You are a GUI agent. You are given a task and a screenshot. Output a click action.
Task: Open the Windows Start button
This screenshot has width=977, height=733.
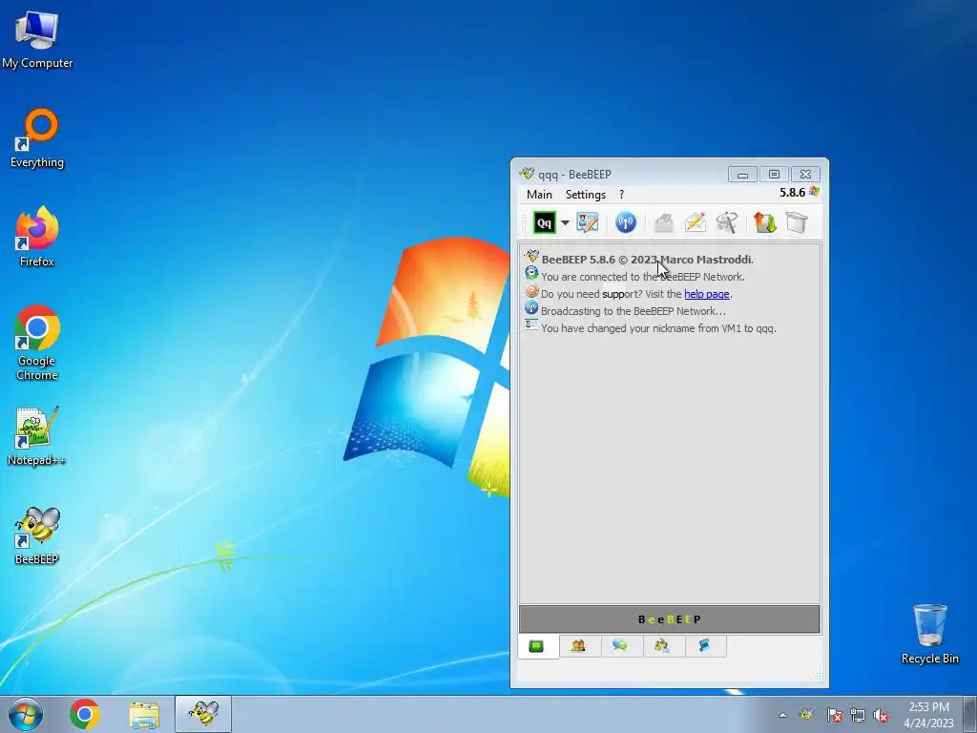(26, 714)
